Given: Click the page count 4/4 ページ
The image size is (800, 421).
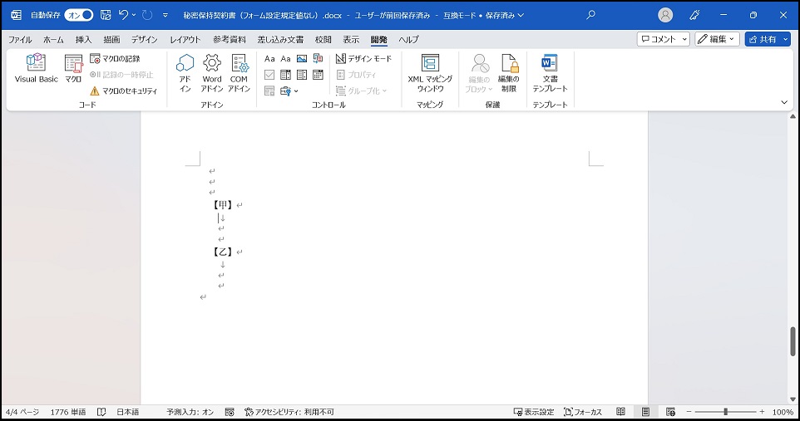Looking at the screenshot, I should 22,412.
